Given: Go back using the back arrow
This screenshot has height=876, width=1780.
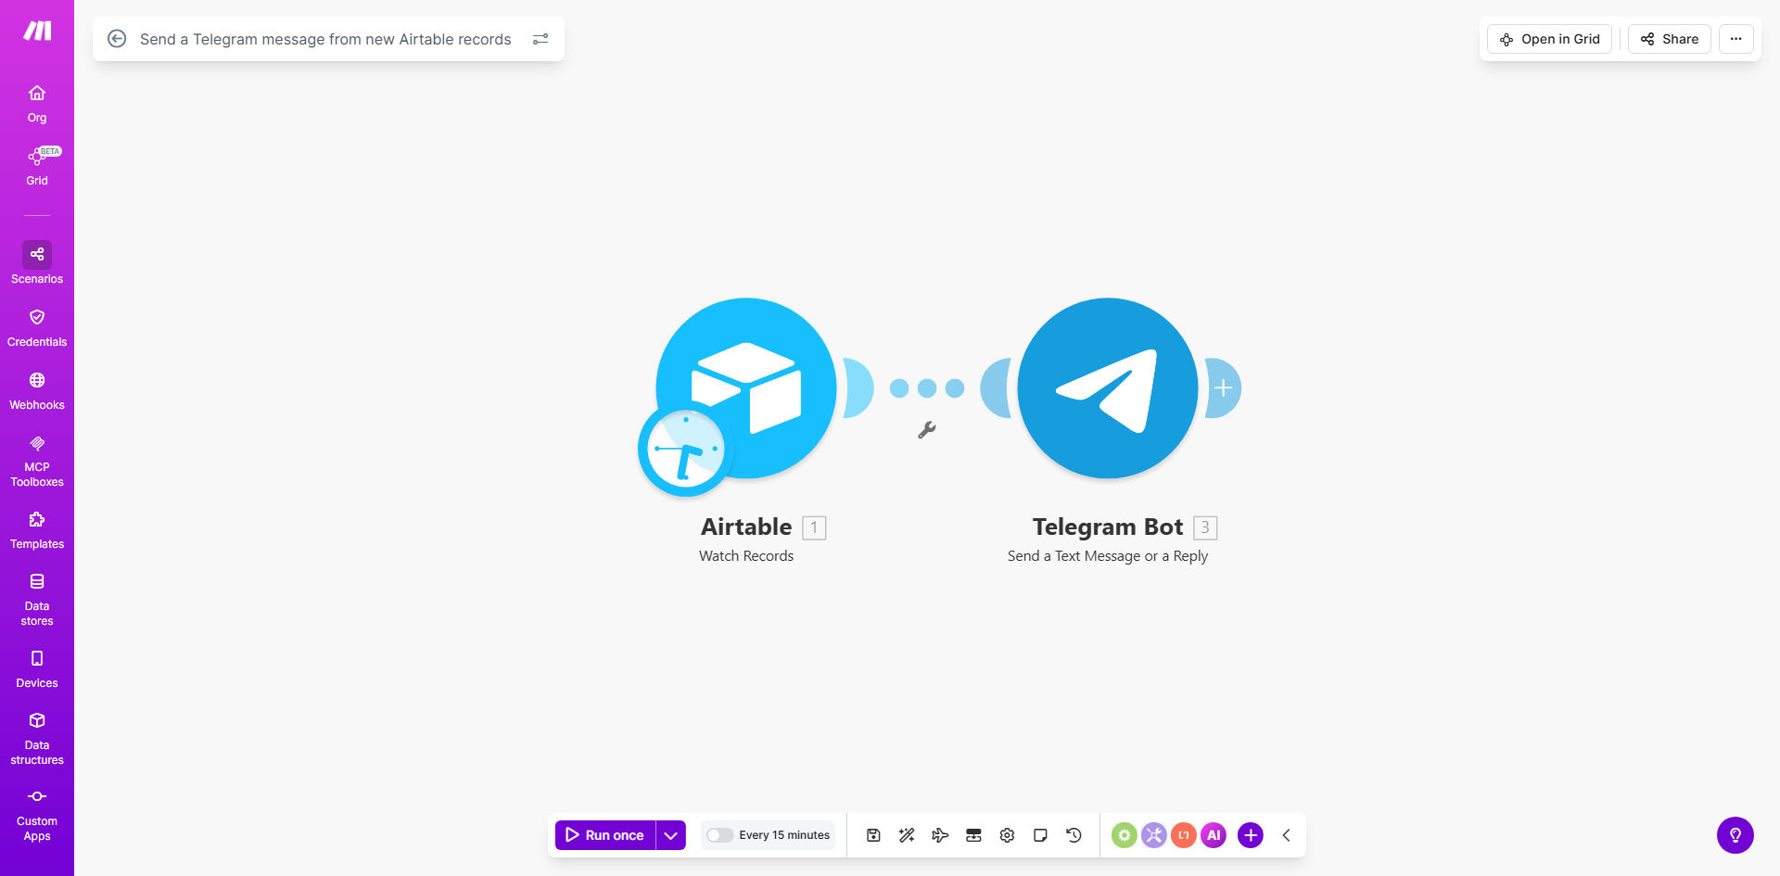Looking at the screenshot, I should coord(117,39).
